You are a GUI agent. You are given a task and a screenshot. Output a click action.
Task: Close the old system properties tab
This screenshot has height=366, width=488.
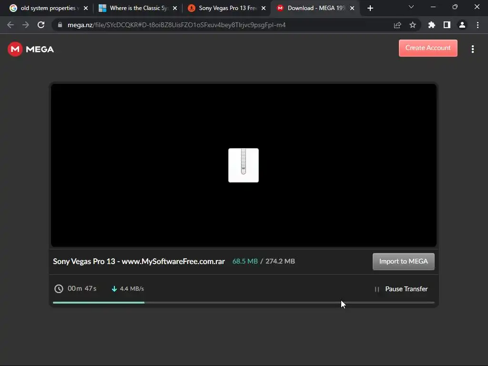pyautogui.click(x=86, y=8)
